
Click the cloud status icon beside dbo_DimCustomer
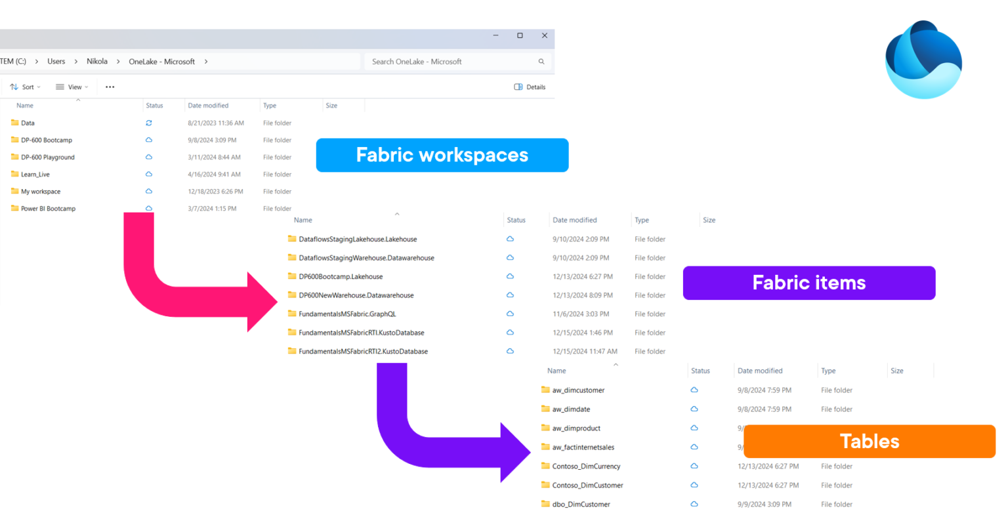tap(694, 504)
